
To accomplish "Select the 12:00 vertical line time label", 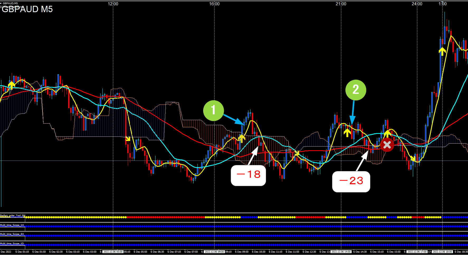I will point(113,4).
